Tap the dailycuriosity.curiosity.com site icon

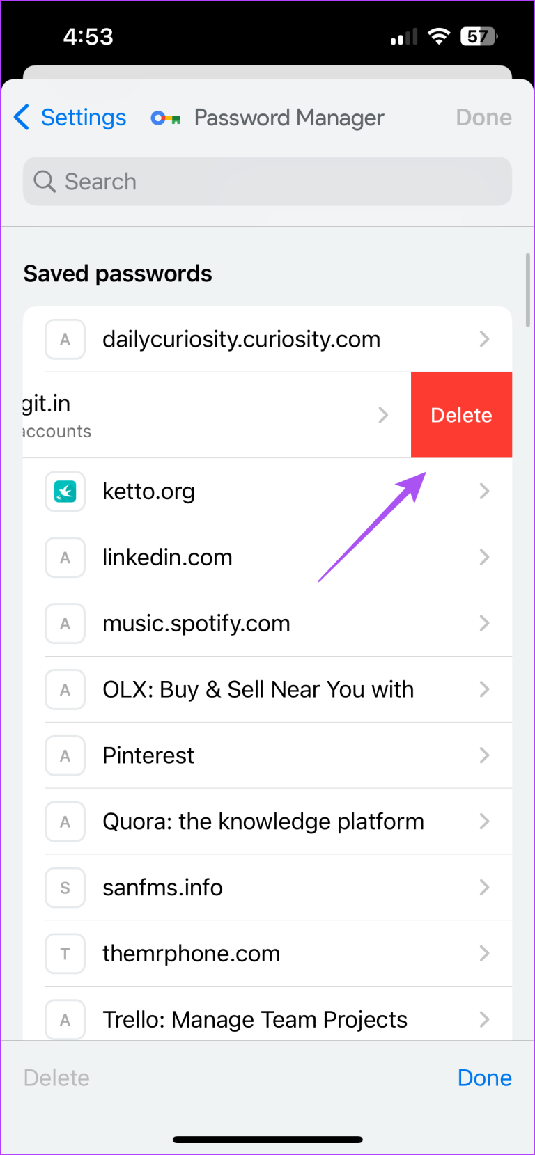[65, 339]
